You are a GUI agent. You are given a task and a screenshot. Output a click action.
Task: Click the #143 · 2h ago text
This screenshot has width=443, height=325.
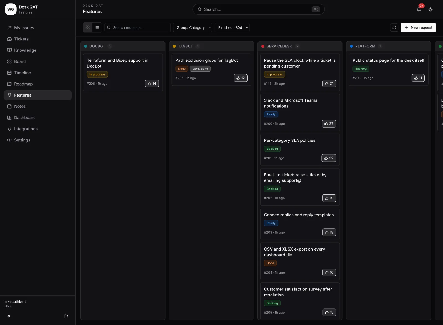pos(274,84)
